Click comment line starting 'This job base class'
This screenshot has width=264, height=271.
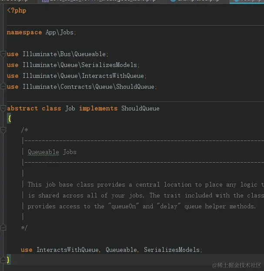(x=146, y=184)
